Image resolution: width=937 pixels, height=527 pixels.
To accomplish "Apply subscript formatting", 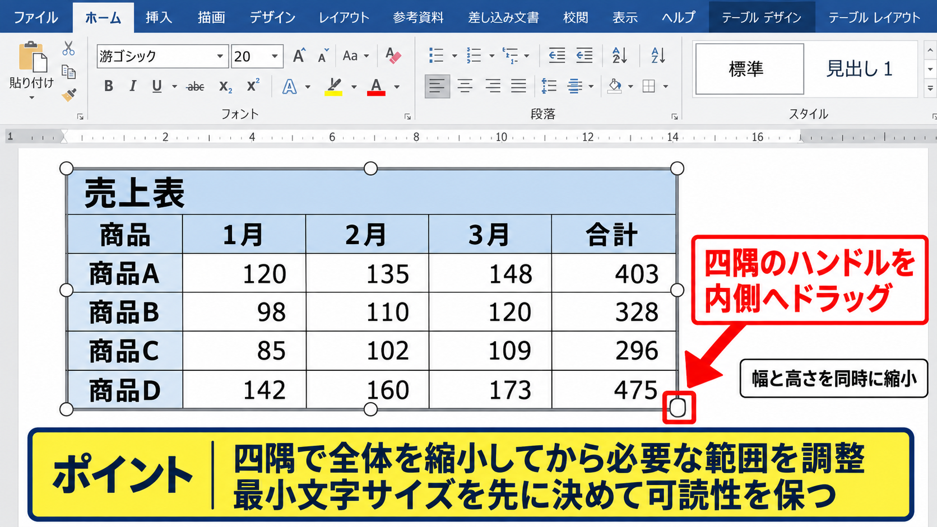I will tap(225, 87).
